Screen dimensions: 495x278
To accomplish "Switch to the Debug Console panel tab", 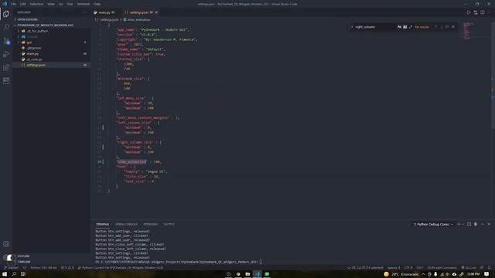I will pyautogui.click(x=126, y=224).
